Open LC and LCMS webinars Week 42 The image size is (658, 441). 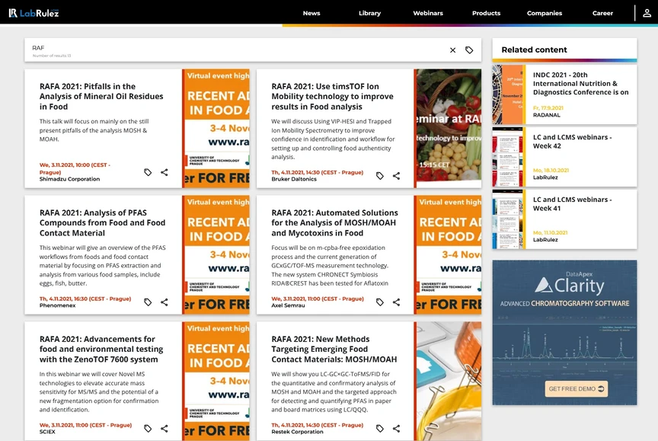point(573,142)
